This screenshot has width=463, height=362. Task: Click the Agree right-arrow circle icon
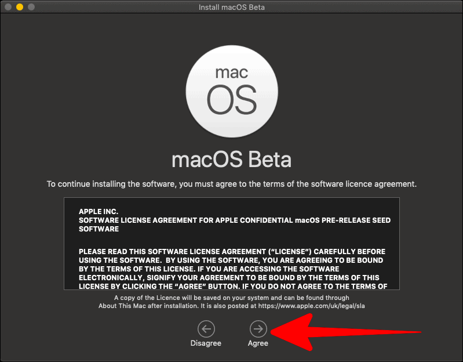tap(258, 328)
